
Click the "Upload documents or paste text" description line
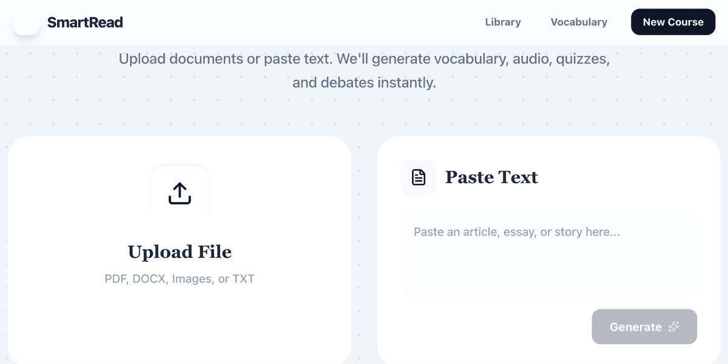pyautogui.click(x=364, y=59)
